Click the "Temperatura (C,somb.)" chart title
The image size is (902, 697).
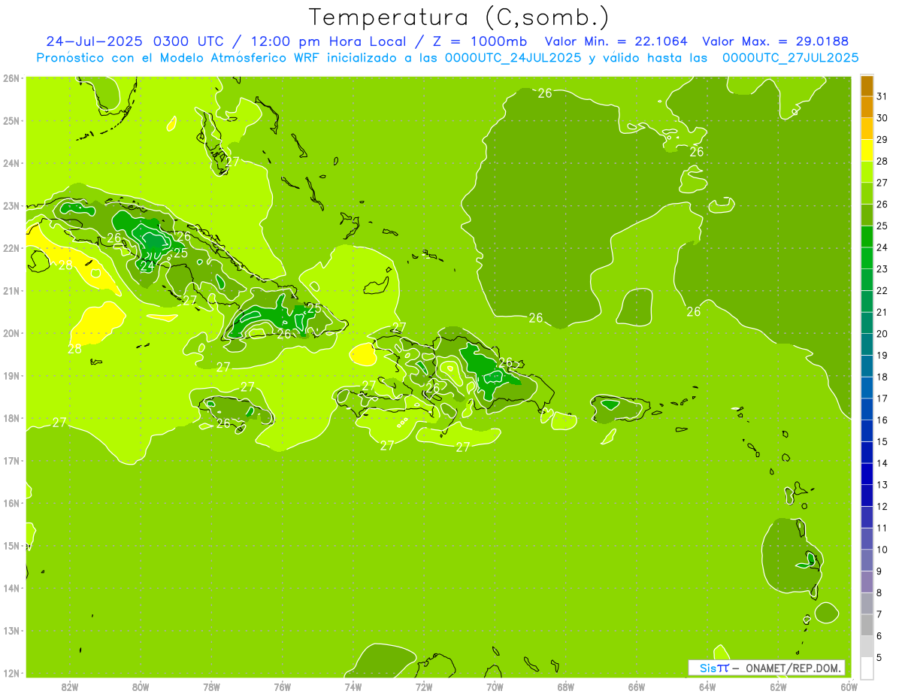[x=459, y=17]
